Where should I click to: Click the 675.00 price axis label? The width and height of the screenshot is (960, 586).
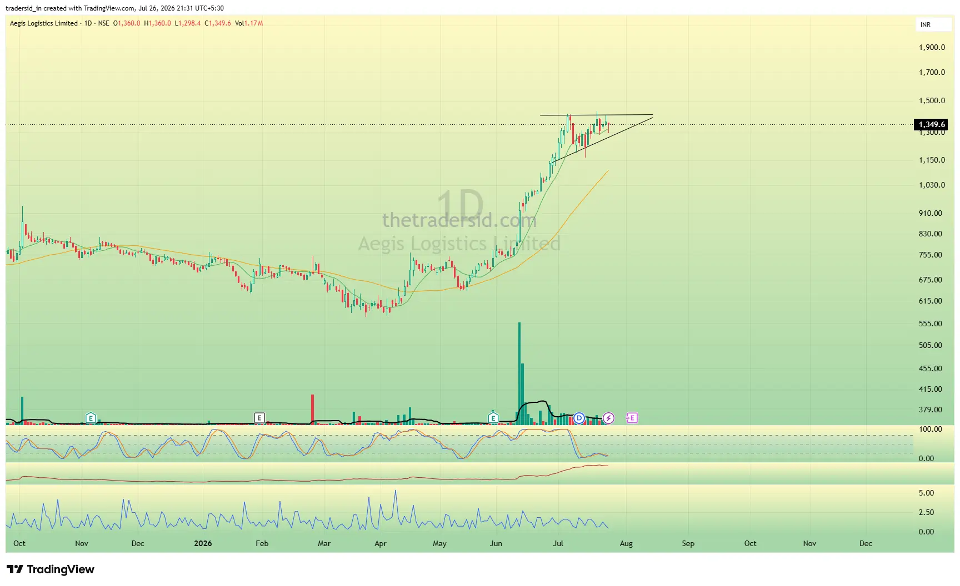point(931,280)
